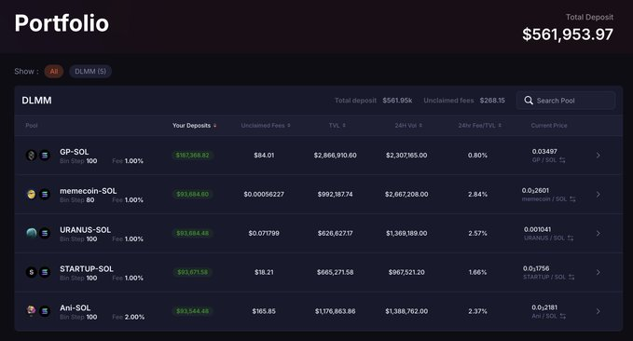Click STARTUP-SOL deposit $93,671.58

click(x=193, y=272)
